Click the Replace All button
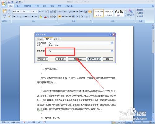Screen dimensions: 155x124 77,59
